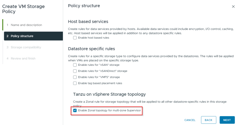Uncheck Enable Zonal topology for multi-zone Supervisor
The width and height of the screenshot is (238, 125).
pyautogui.click(x=75, y=110)
